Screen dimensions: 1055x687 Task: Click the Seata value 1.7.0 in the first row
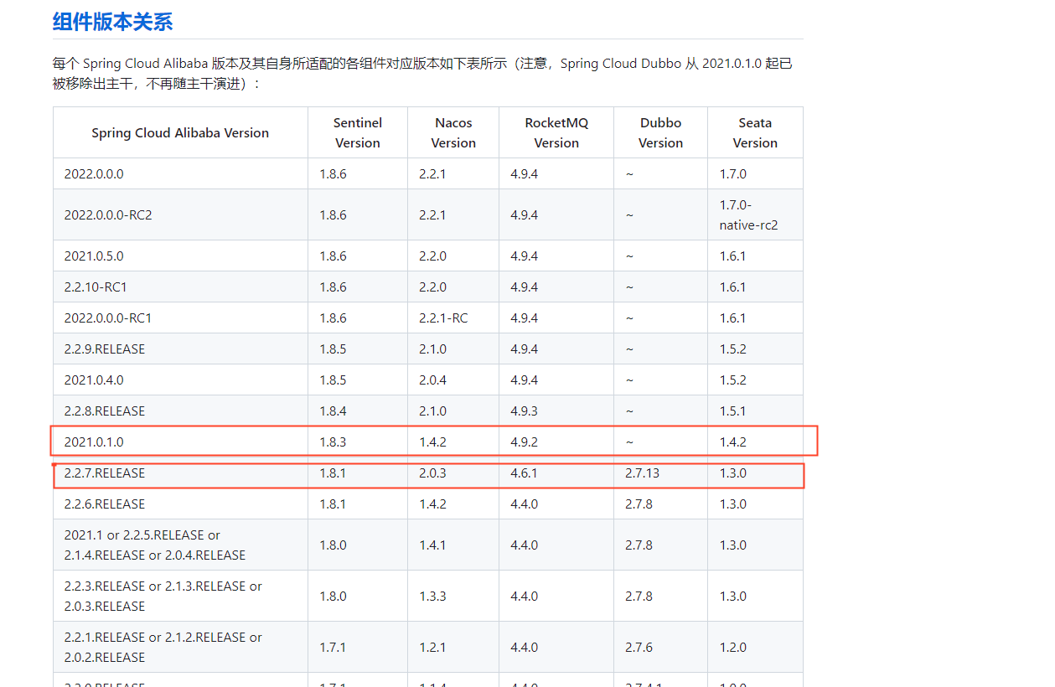732,173
